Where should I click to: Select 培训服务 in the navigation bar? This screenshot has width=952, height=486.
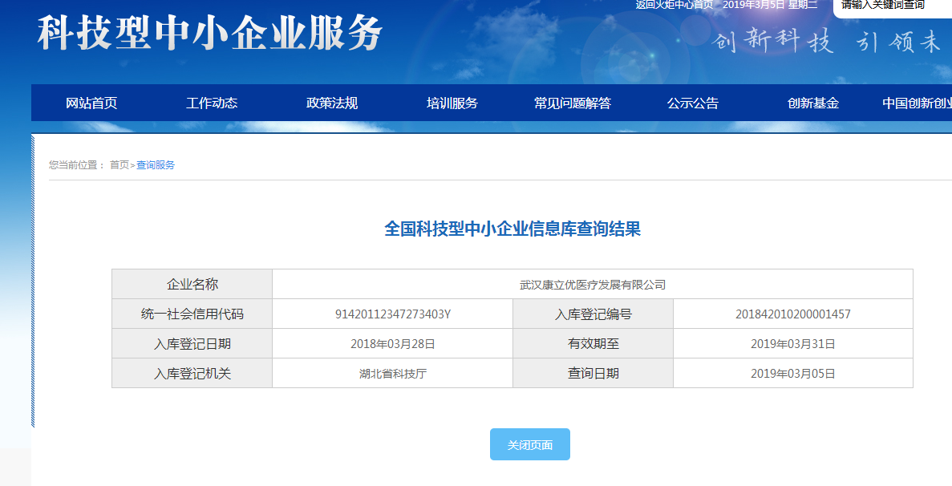click(x=452, y=103)
